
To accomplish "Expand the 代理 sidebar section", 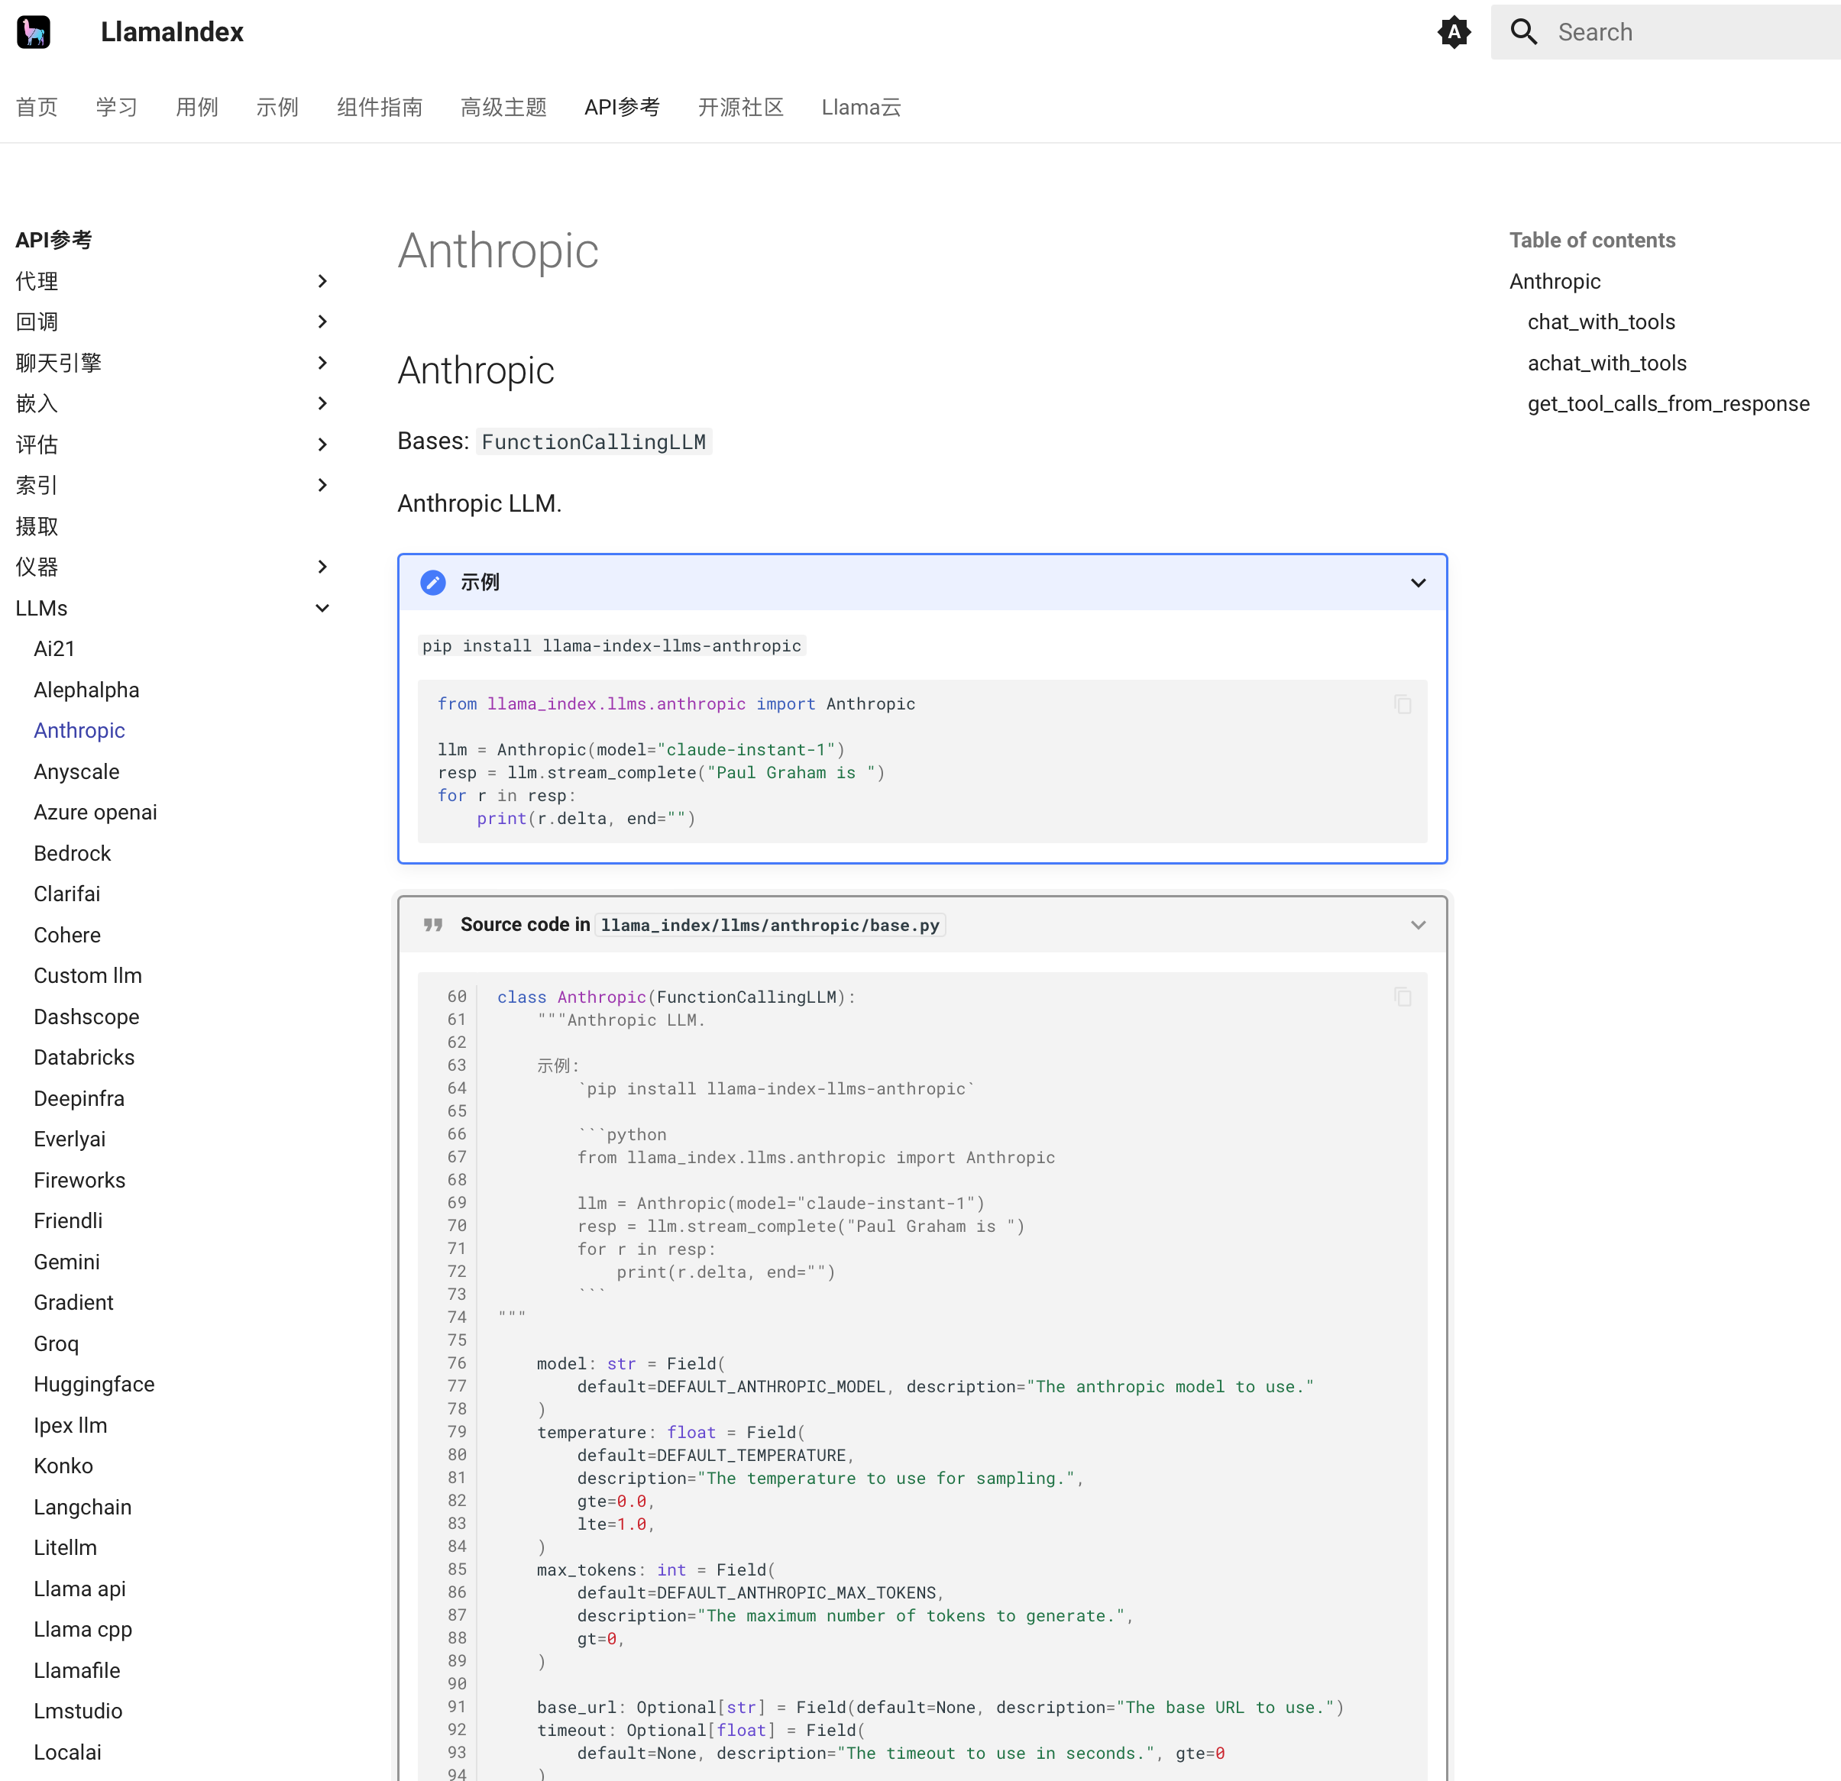I will tap(322, 281).
